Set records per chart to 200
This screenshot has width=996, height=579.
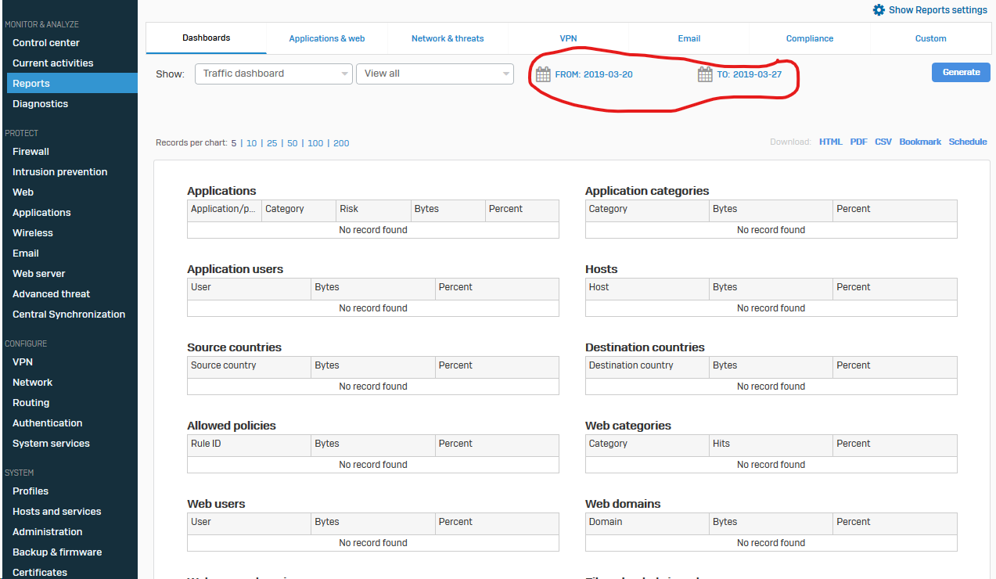(341, 143)
